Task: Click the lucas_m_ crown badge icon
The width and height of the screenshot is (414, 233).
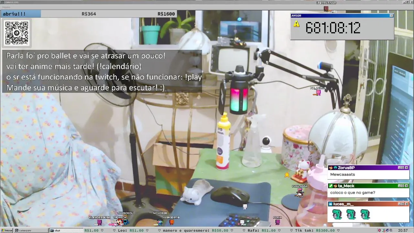Action: click(x=331, y=204)
